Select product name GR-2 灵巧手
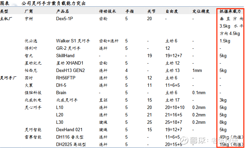This screenshot has height=148, width=245. click(x=68, y=48)
